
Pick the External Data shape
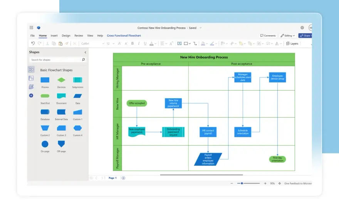[61, 112]
